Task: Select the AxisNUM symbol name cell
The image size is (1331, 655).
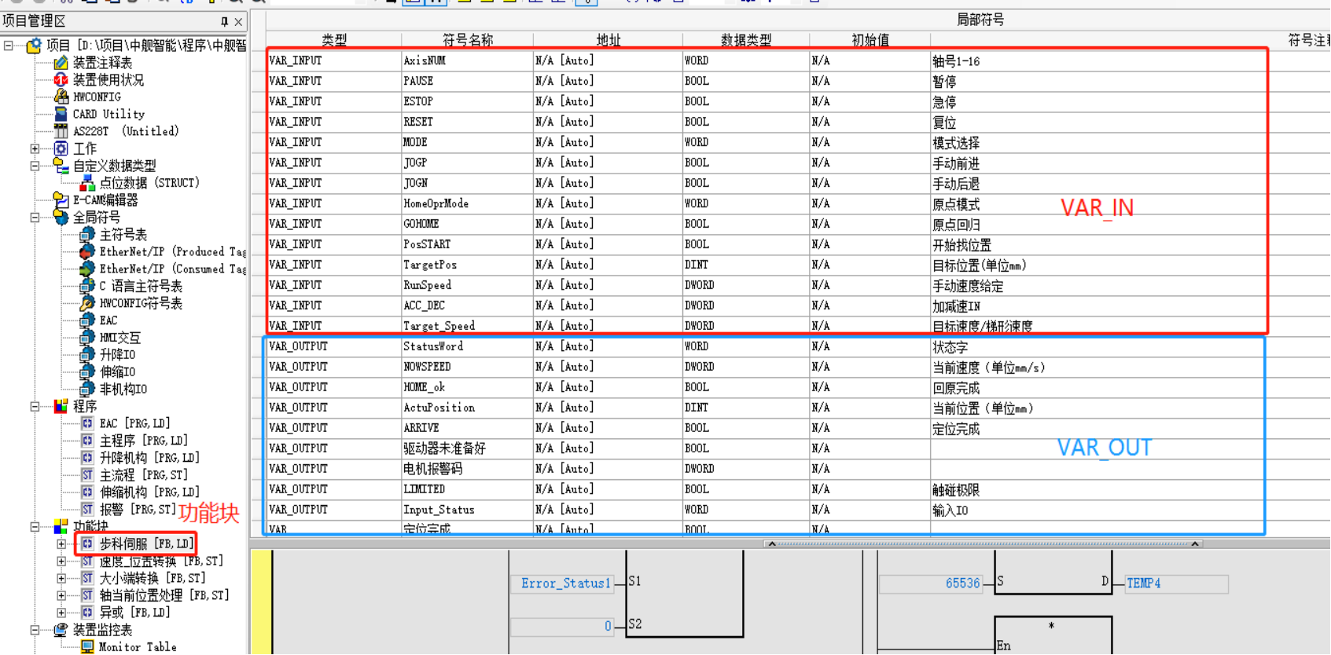Action: point(468,60)
